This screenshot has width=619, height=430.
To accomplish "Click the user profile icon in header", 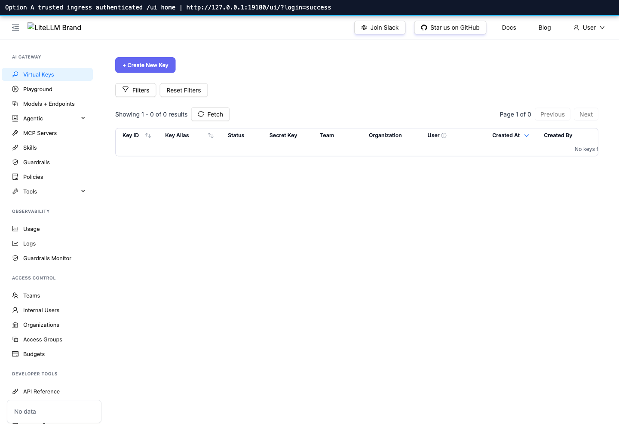I will [x=576, y=28].
